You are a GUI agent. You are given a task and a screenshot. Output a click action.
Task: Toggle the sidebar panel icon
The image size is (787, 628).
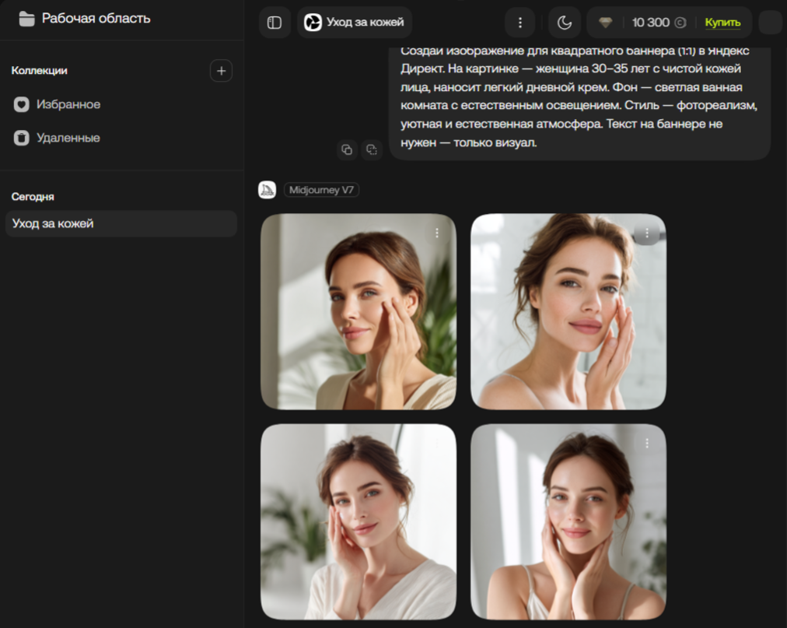pos(275,23)
